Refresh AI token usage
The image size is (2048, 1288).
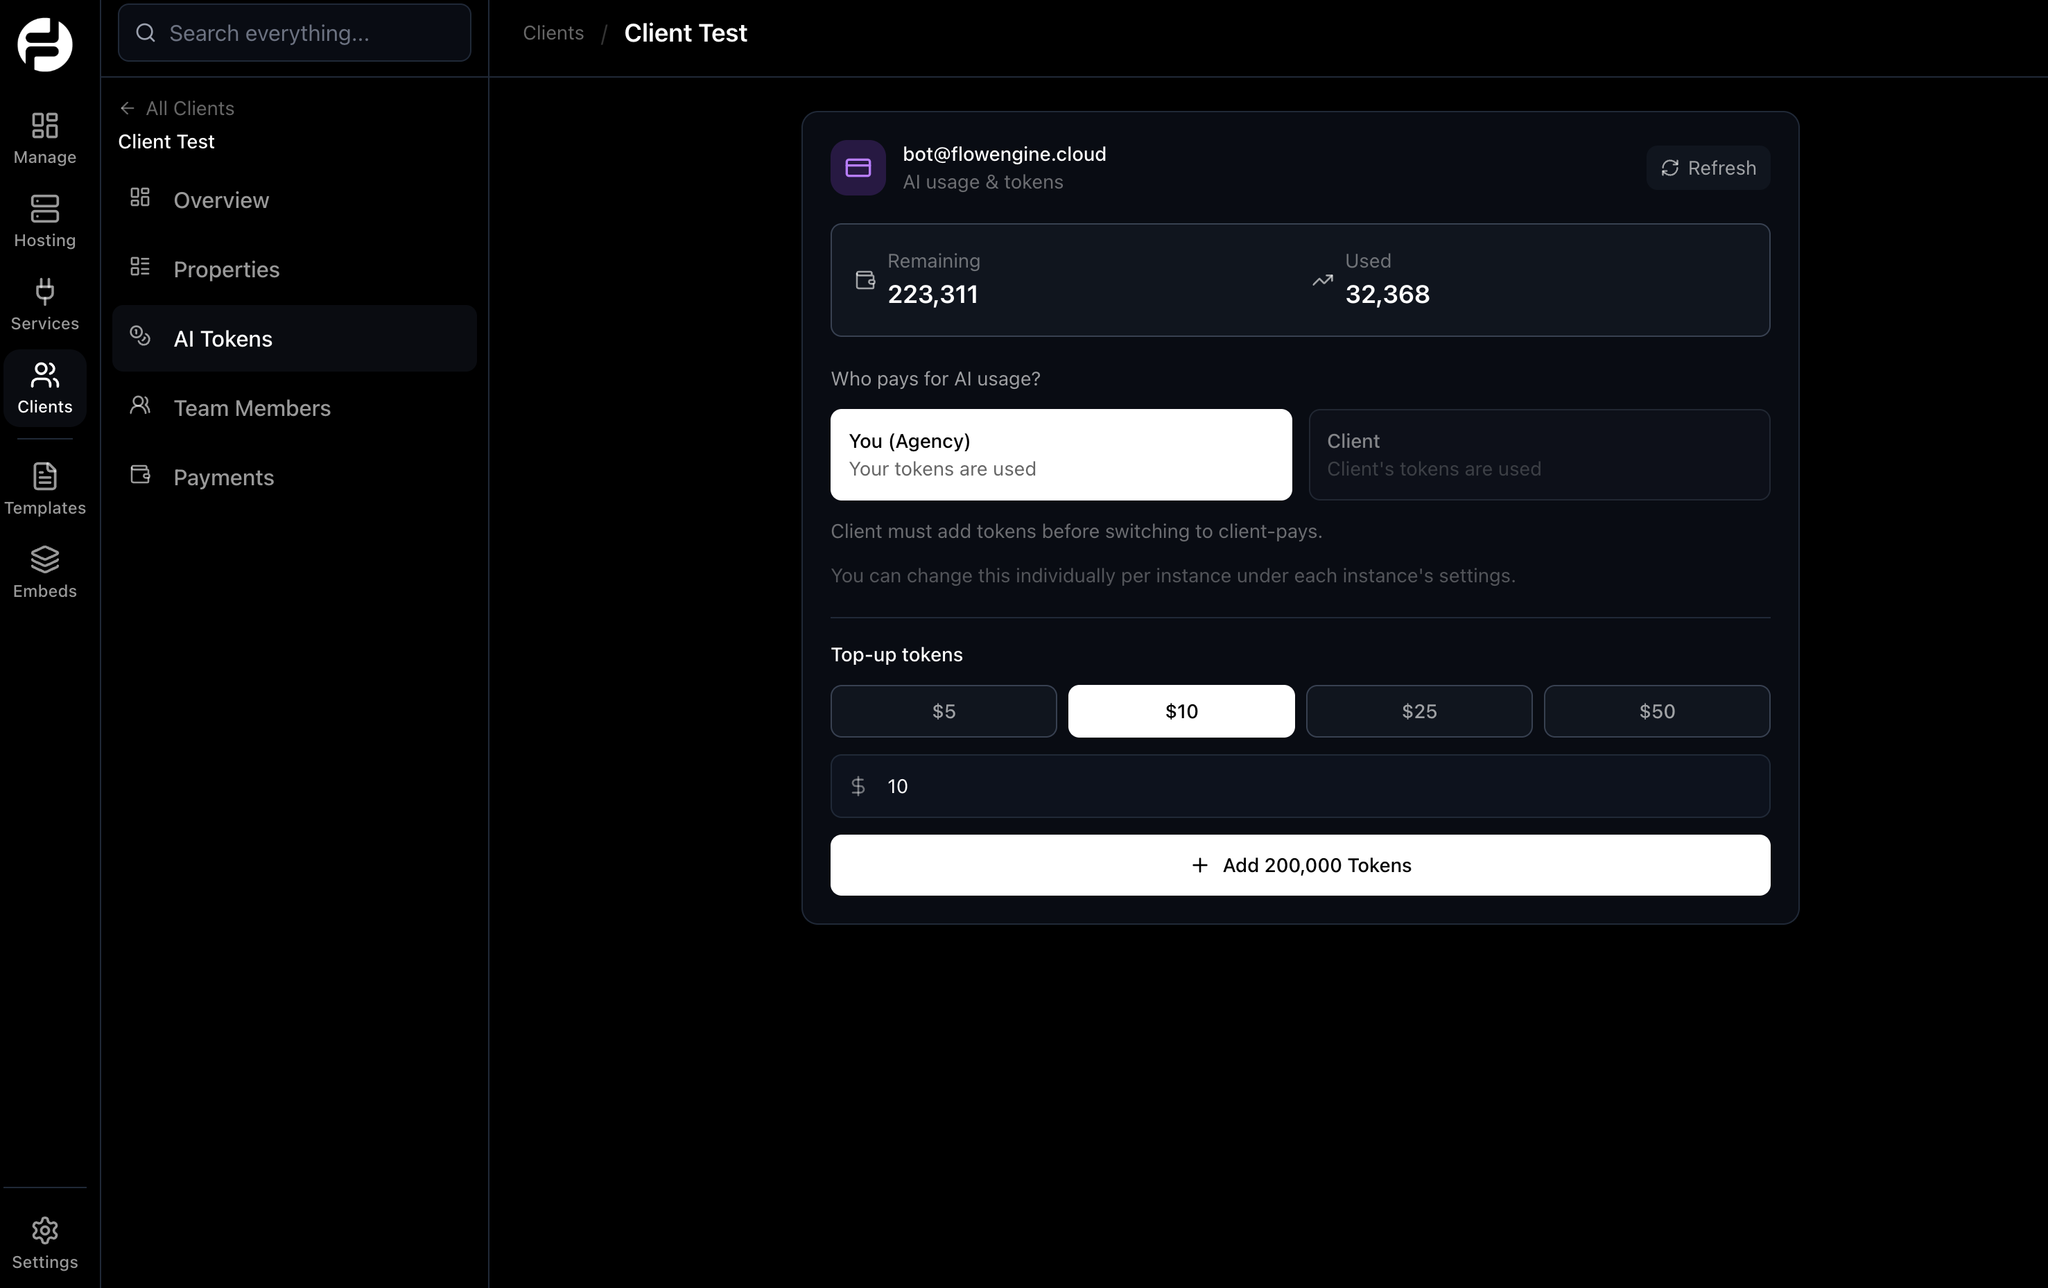[1707, 168]
